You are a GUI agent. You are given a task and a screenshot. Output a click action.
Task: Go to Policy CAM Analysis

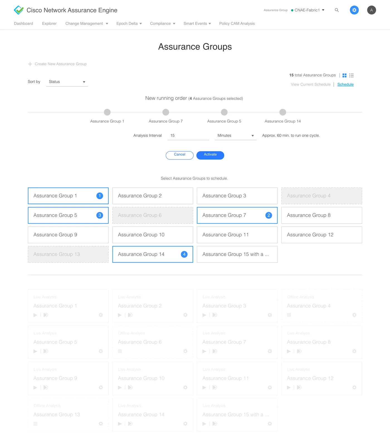(237, 23)
